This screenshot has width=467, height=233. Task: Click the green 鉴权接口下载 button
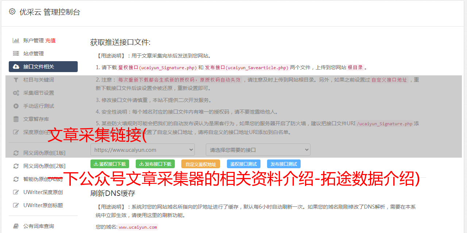point(110,164)
